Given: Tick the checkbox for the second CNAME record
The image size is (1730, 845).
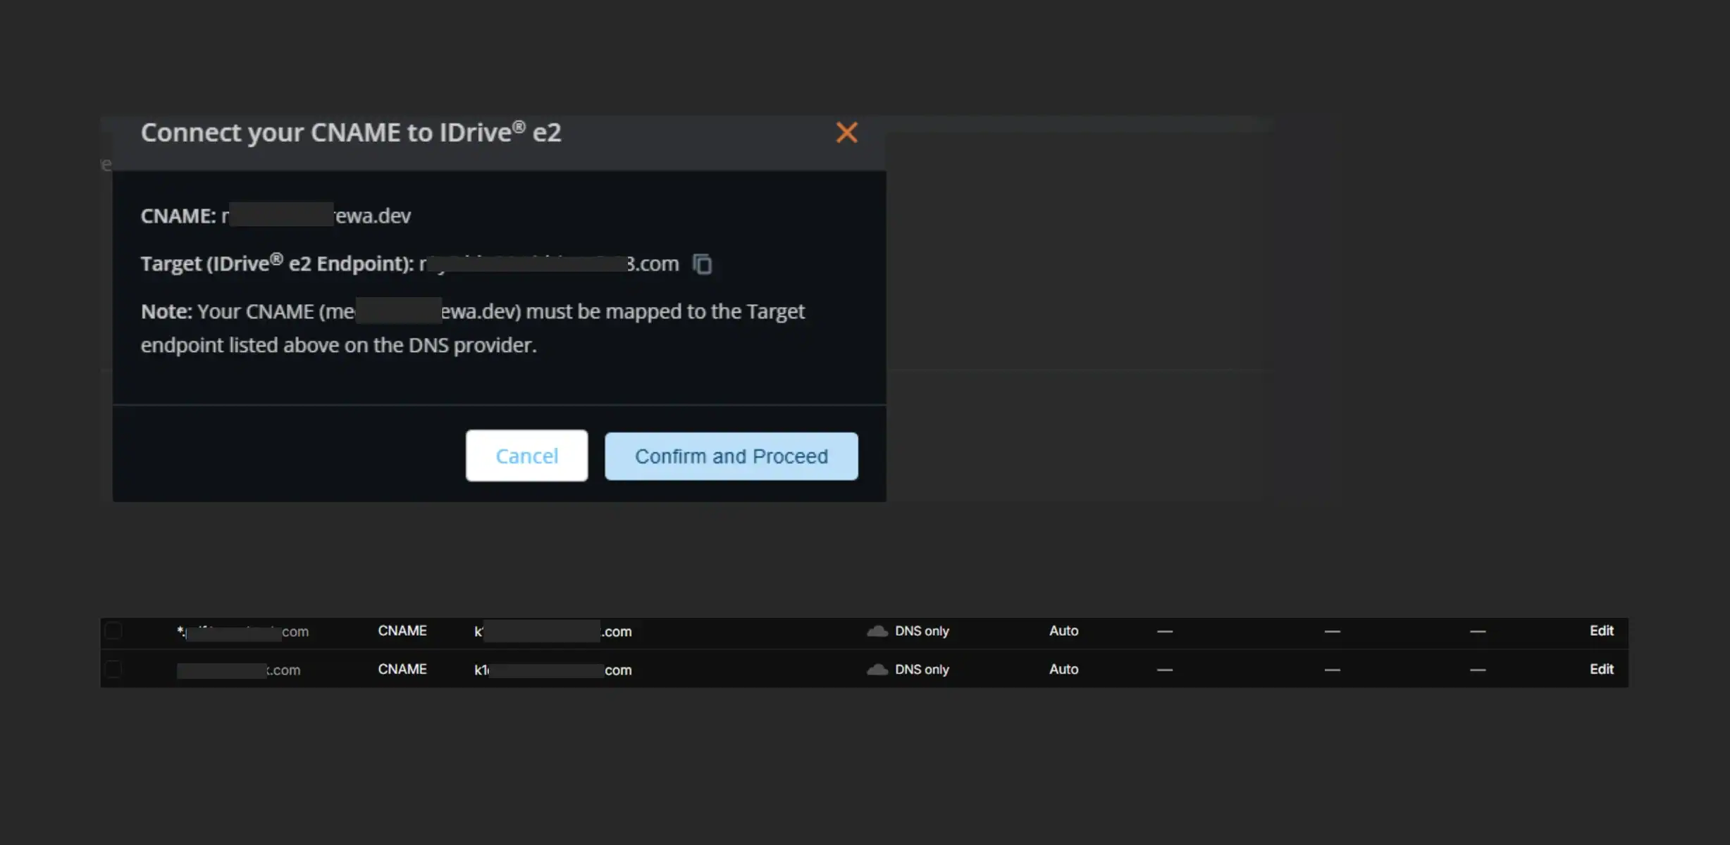Looking at the screenshot, I should tap(113, 669).
